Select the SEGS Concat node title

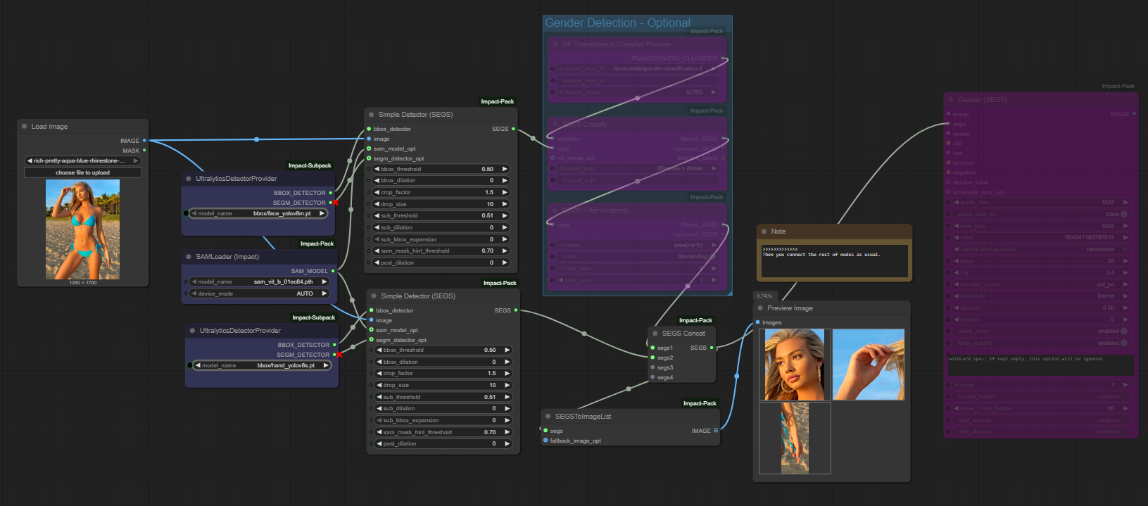pyautogui.click(x=683, y=334)
